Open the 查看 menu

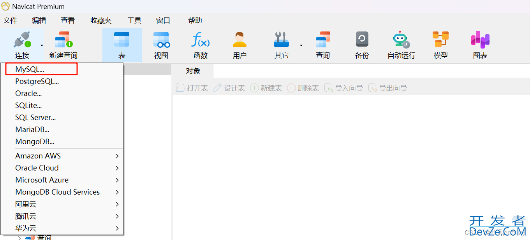click(68, 20)
